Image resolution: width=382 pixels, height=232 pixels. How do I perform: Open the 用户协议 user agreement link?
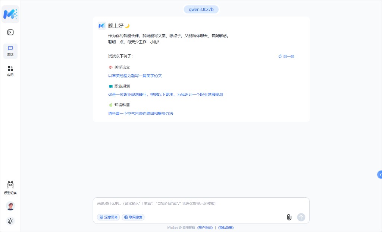205,228
